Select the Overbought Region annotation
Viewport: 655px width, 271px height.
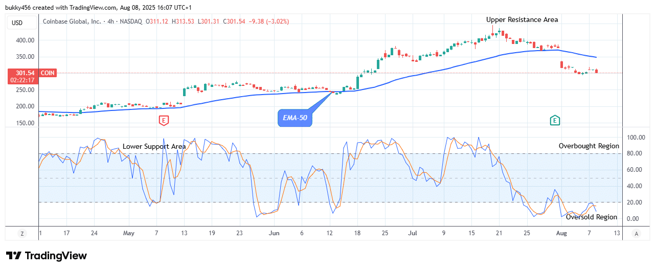(x=589, y=146)
